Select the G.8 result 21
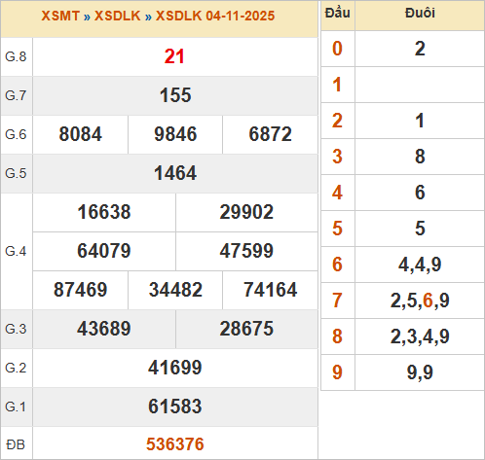Image resolution: width=485 pixels, height=460 pixels. [x=174, y=56]
